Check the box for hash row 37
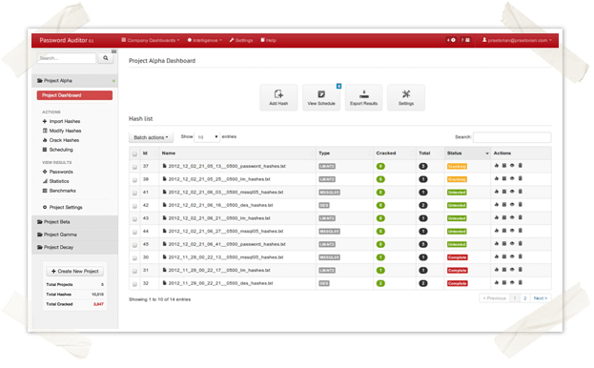Viewport: 594px width, 368px height. coord(134,167)
